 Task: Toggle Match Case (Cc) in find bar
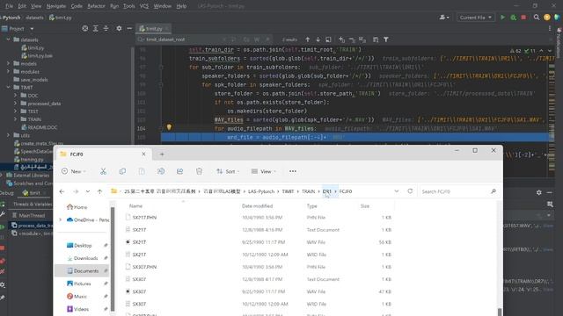246,39
